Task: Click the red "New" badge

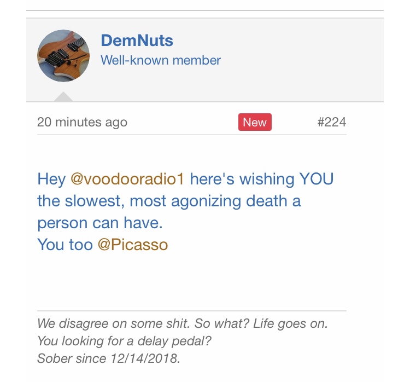Action: click(x=255, y=122)
